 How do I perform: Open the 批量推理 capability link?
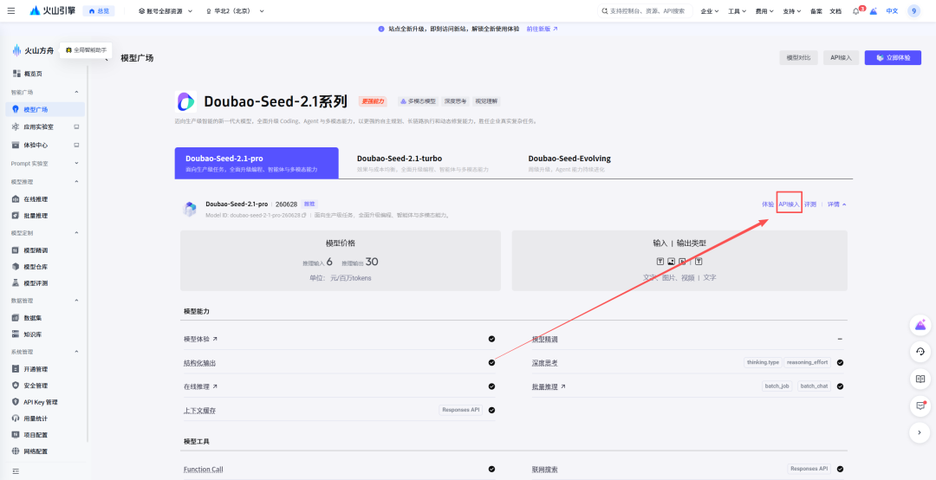[x=549, y=386]
